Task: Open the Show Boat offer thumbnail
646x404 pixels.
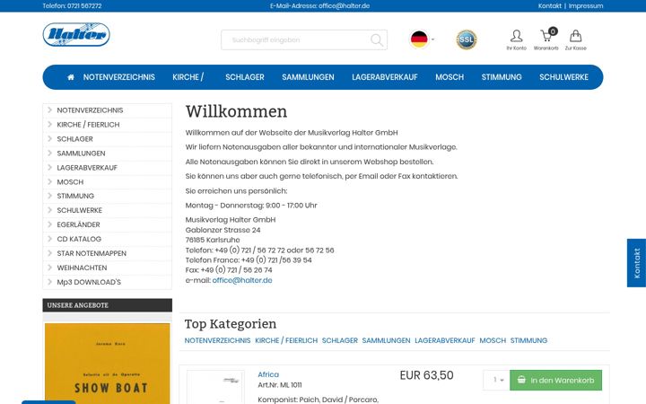Action: 107,364
